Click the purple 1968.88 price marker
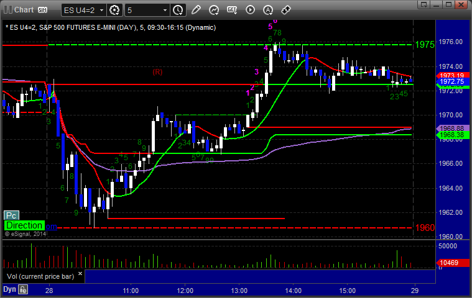 tap(453, 129)
